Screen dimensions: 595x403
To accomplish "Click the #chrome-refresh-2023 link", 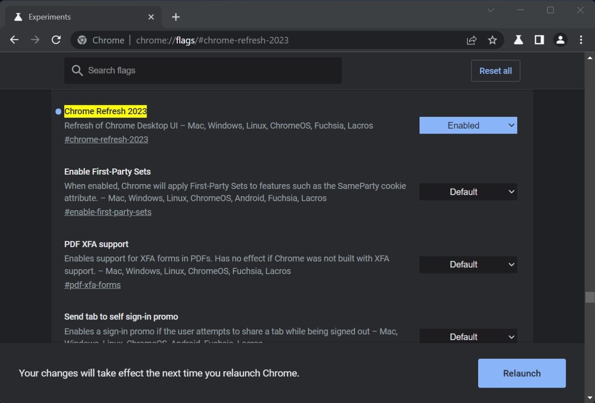I will pos(106,140).
